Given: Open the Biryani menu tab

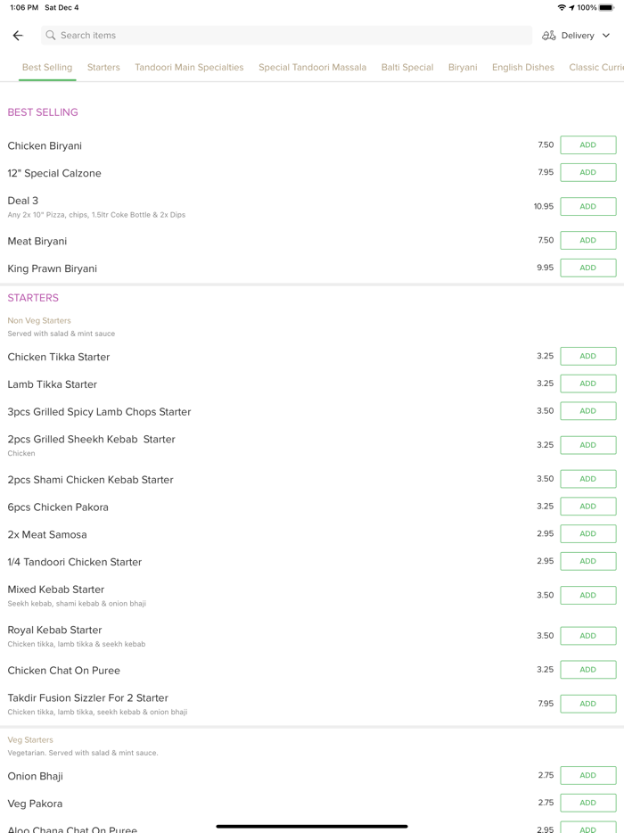Looking at the screenshot, I should (462, 67).
